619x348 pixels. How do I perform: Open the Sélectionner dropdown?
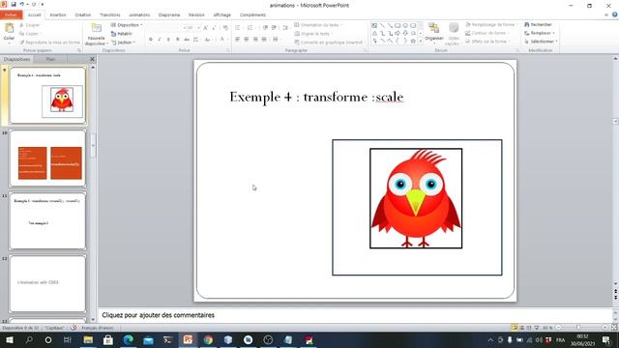541,41
